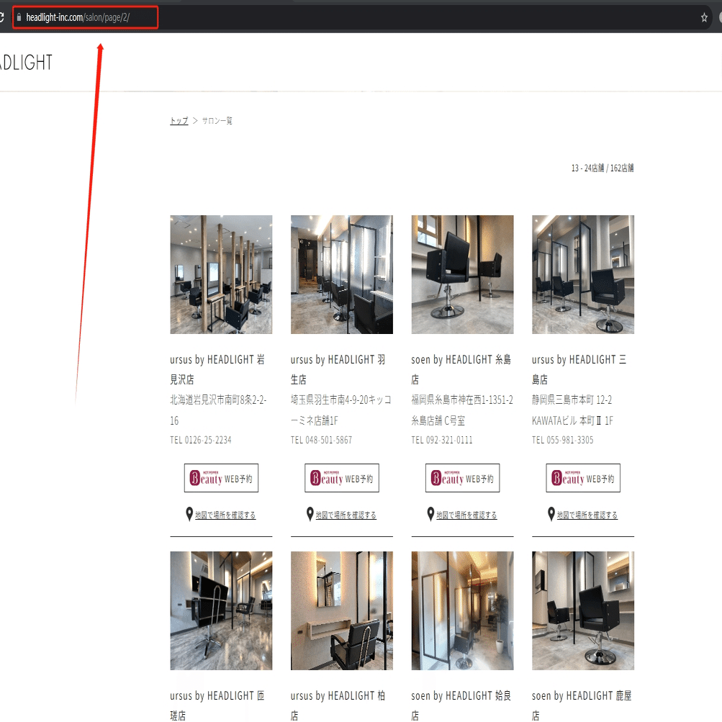722x722 pixels.
Task: Open the ursus 岩見沢店 salon photo
Action: [221, 274]
